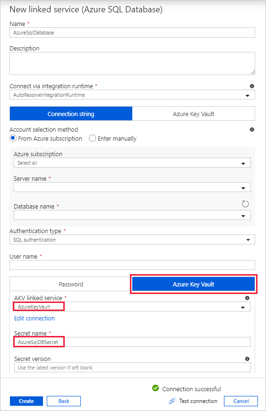Click the Connection successful status text
This screenshot has height=411, width=266.
pyautogui.click(x=191, y=389)
